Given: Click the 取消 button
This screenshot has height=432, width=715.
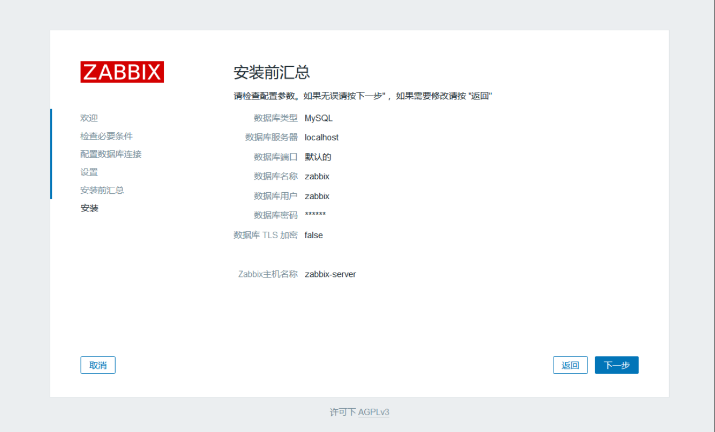Looking at the screenshot, I should (98, 365).
